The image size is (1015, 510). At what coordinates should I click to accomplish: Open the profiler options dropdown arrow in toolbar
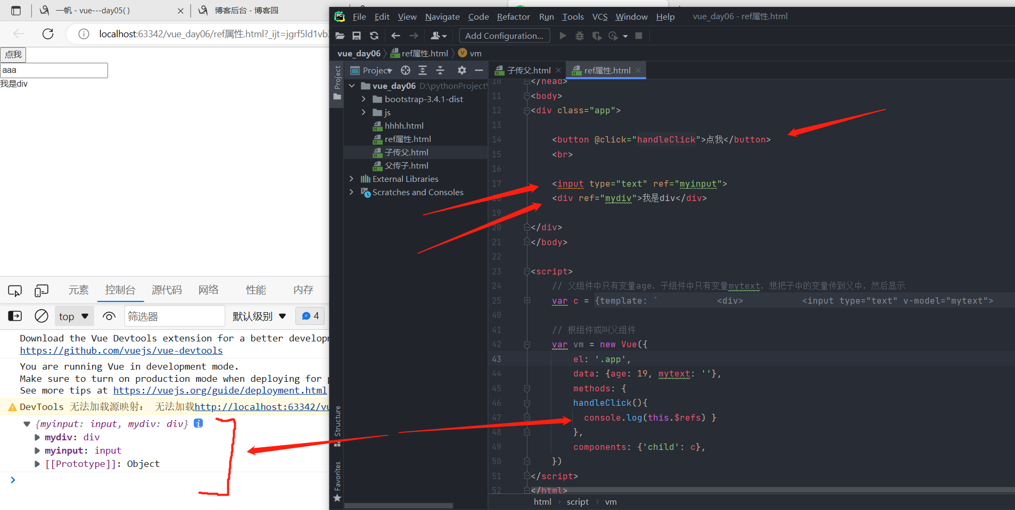625,36
